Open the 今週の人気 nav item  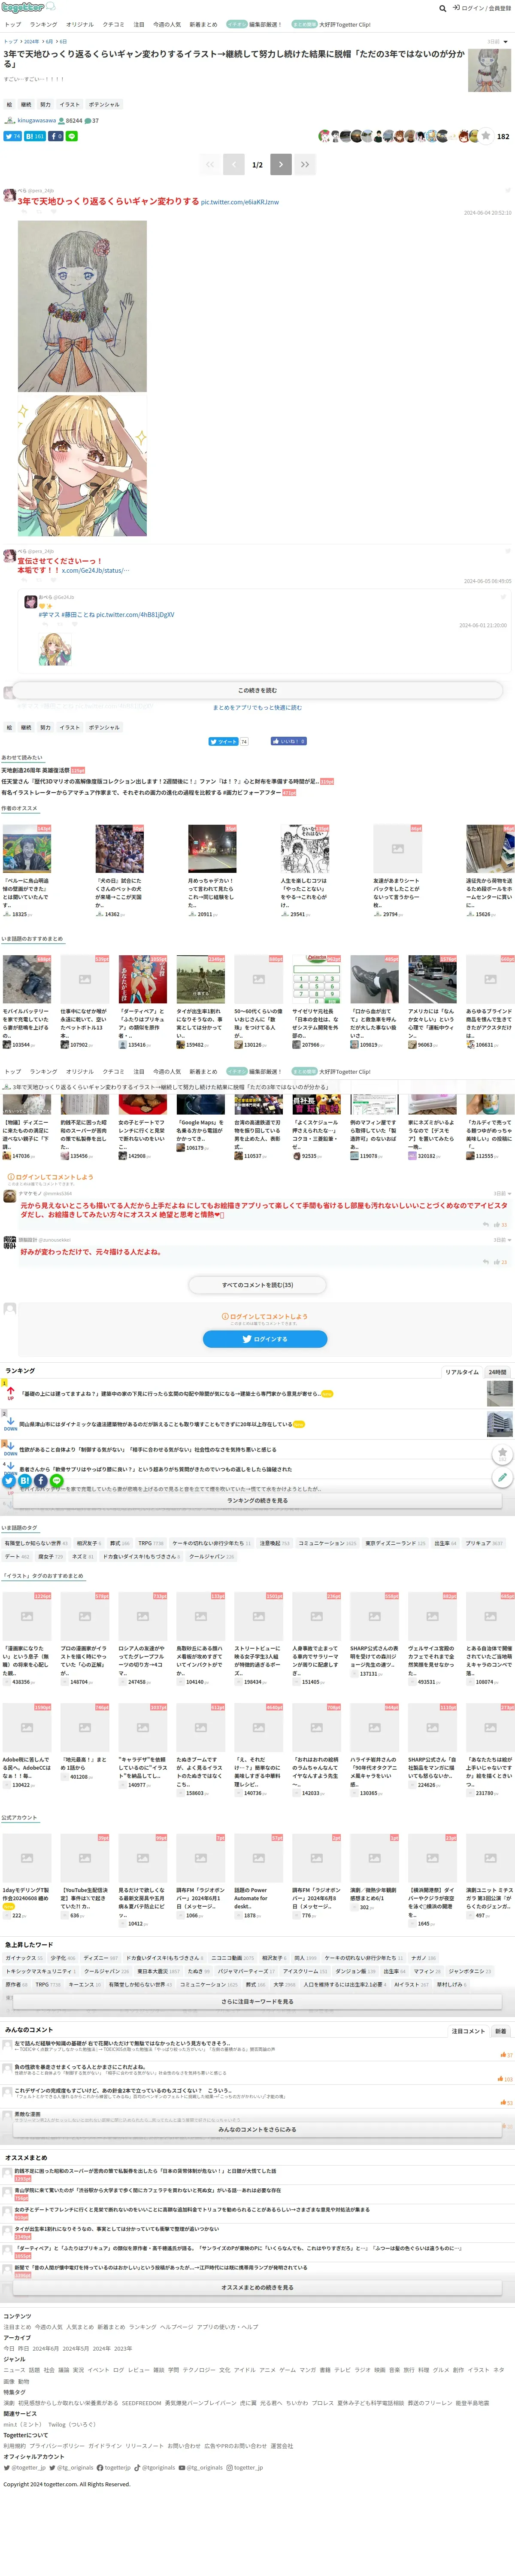point(167,24)
